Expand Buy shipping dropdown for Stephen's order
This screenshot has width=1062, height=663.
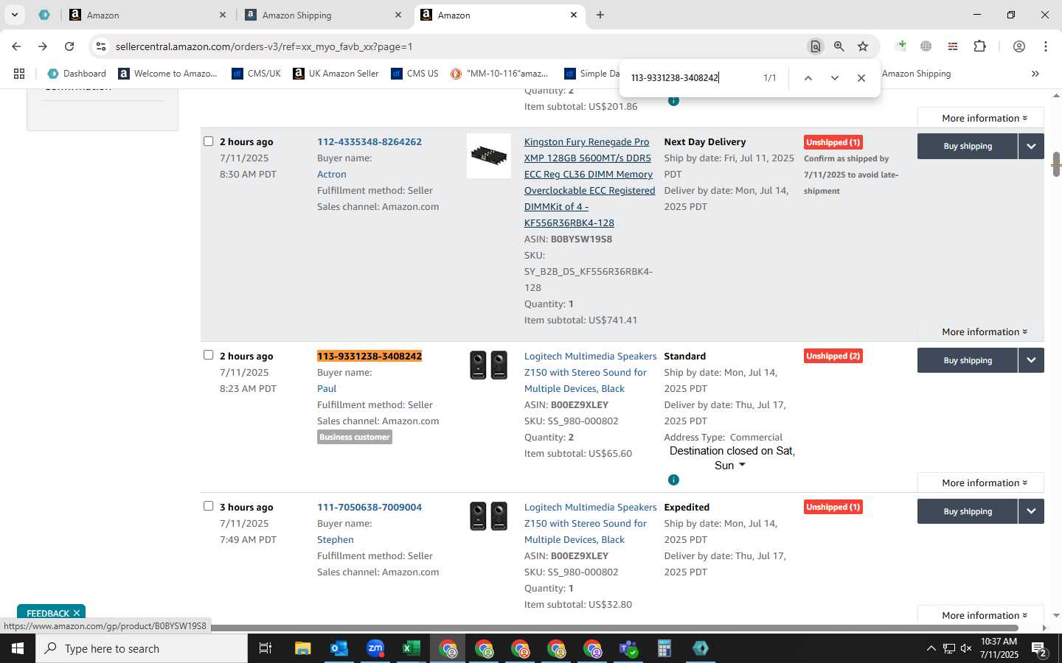[1031, 511]
